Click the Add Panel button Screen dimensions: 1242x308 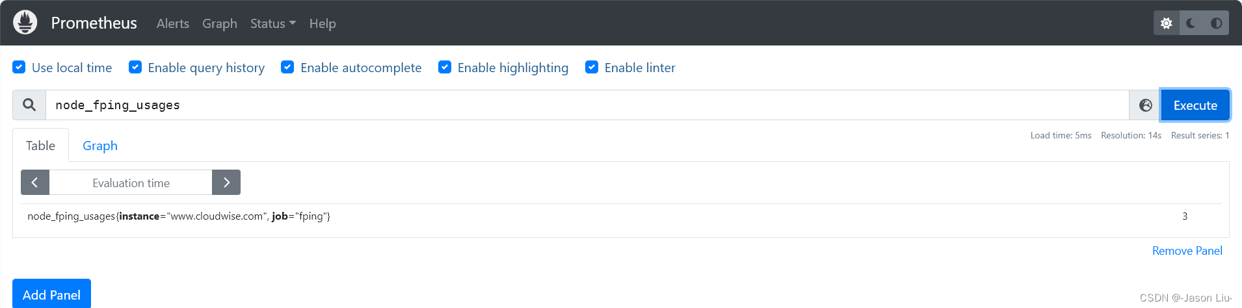click(51, 294)
